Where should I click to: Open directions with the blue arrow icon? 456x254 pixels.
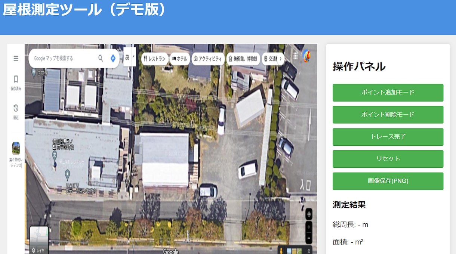pyautogui.click(x=113, y=58)
